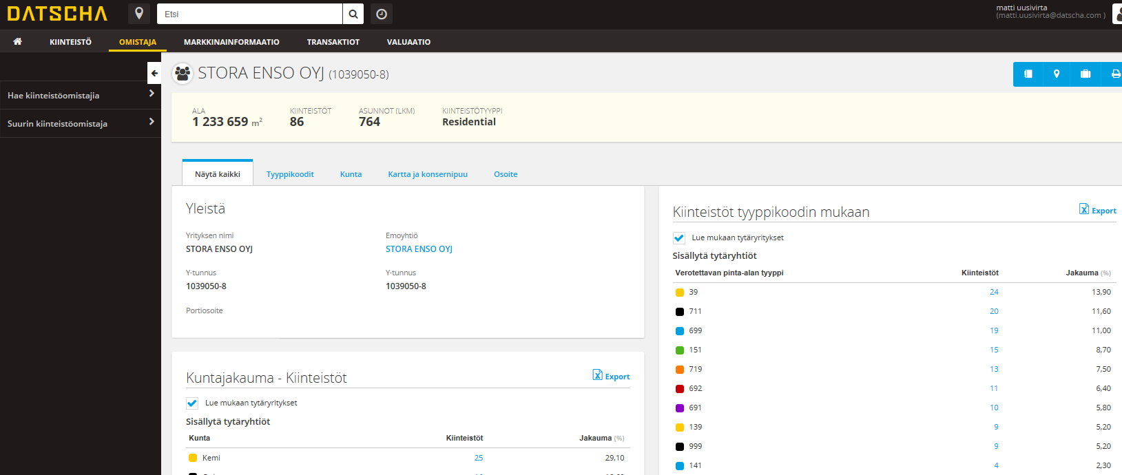Screen dimensions: 1122x475
Task: Open the 9 properties link for type 999
Action: pos(996,446)
